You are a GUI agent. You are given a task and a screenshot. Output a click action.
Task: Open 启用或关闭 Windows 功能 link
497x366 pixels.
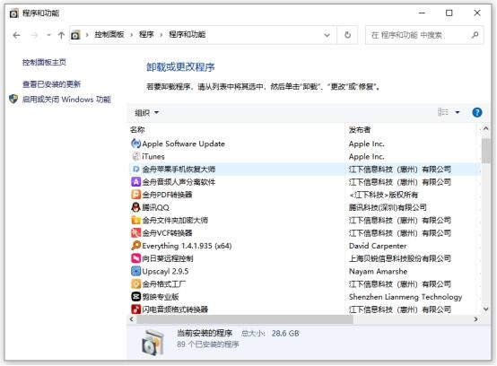point(66,100)
